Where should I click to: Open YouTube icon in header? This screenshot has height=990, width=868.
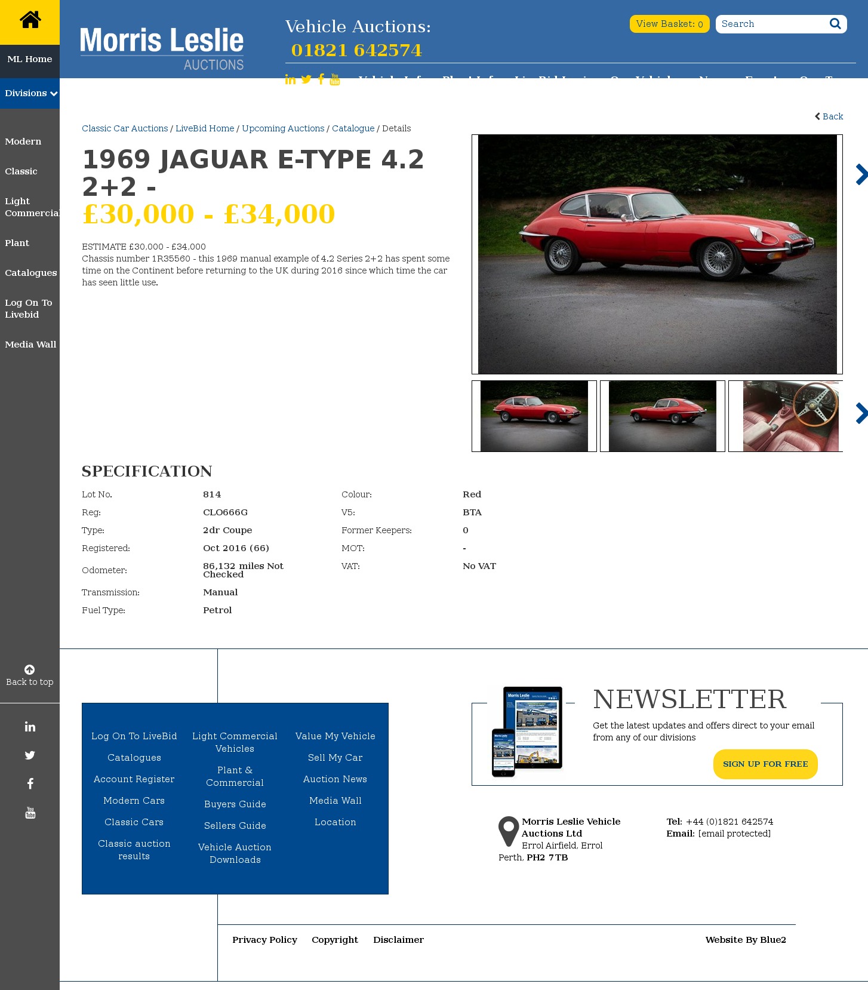(335, 79)
